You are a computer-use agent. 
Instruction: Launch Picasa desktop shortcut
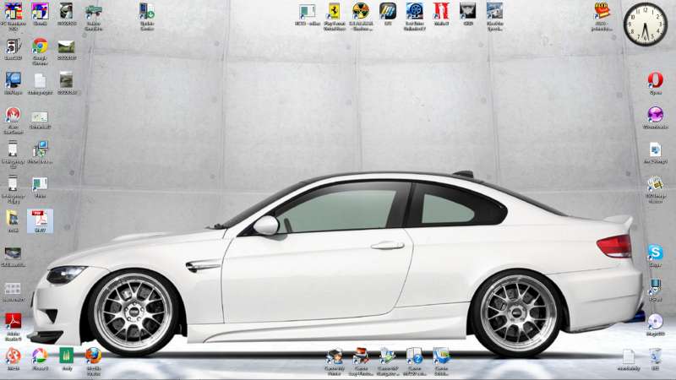[x=40, y=356]
